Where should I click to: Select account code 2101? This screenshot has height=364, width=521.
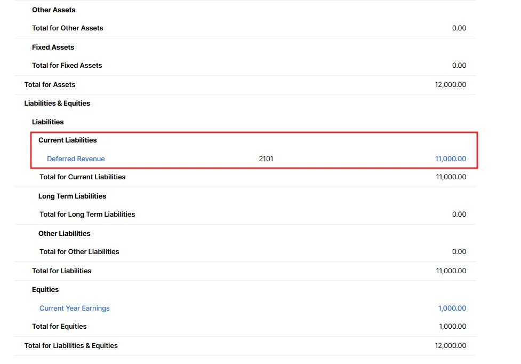[x=266, y=159]
